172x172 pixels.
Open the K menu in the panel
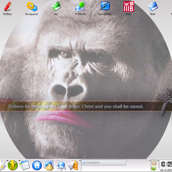point(3,166)
